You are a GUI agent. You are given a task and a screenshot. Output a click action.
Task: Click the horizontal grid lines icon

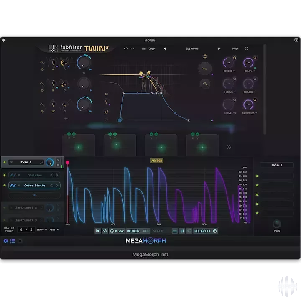175,231
